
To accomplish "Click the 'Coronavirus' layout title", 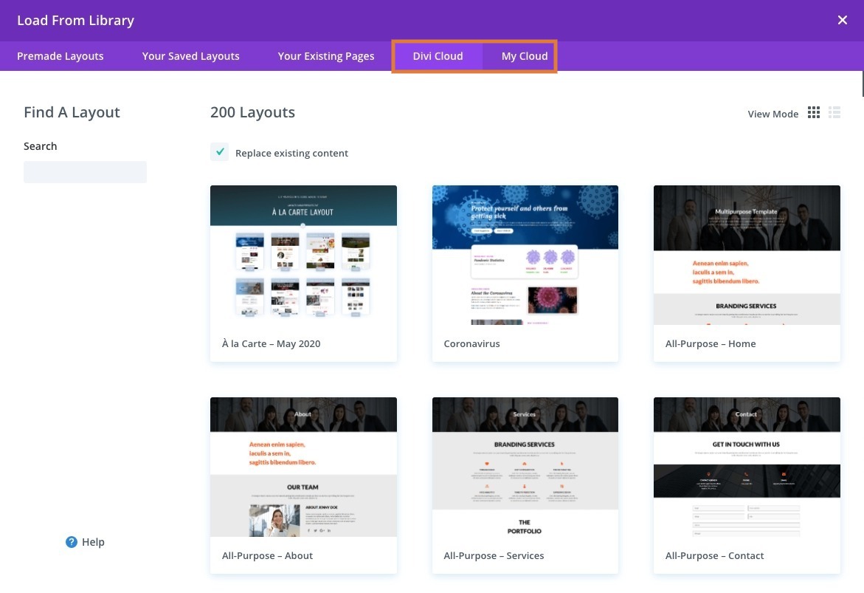I will (471, 343).
